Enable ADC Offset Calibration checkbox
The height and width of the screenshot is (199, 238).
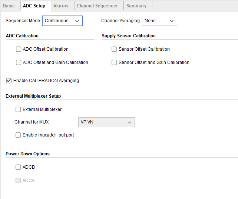point(19,49)
